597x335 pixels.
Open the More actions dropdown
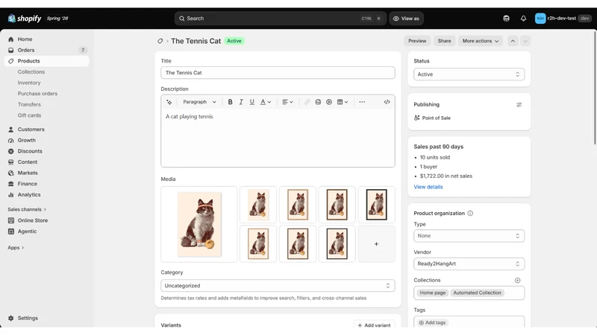480,41
